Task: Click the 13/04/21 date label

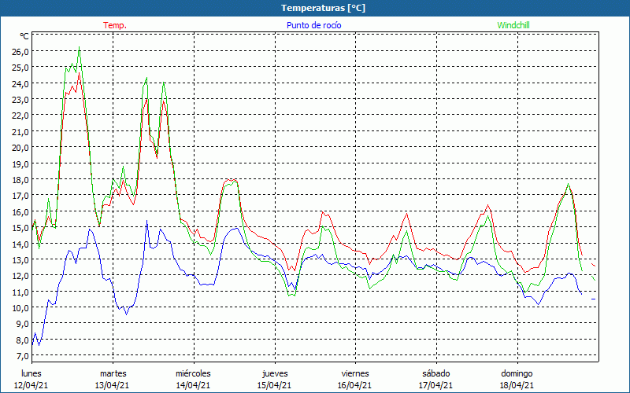Action: (x=112, y=385)
